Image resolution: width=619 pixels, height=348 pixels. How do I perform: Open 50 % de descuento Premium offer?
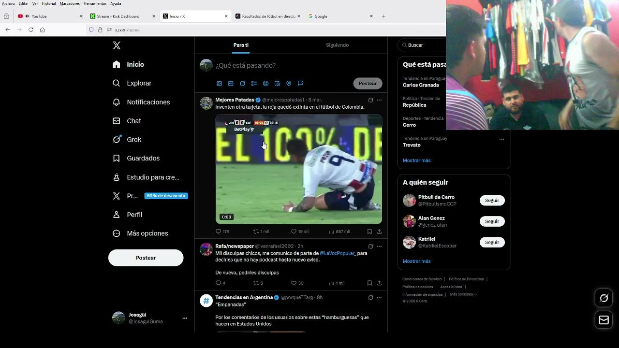click(x=166, y=196)
